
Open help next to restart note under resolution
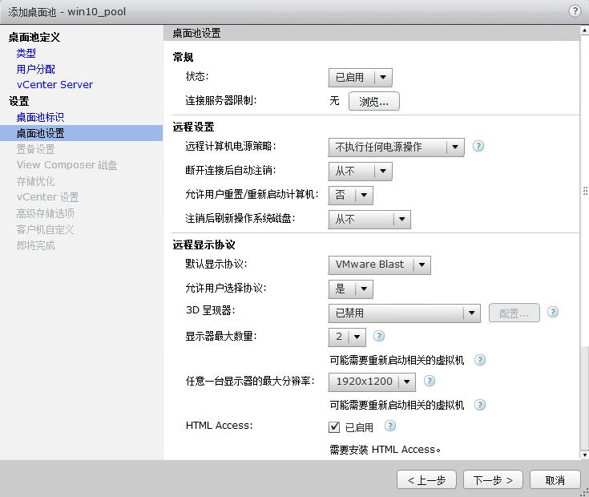click(x=480, y=405)
